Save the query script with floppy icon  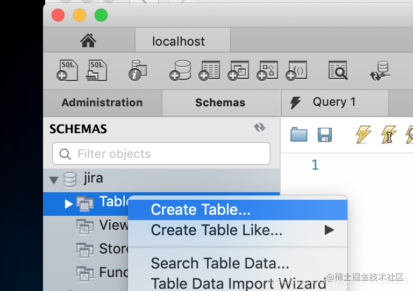pyautogui.click(x=325, y=135)
